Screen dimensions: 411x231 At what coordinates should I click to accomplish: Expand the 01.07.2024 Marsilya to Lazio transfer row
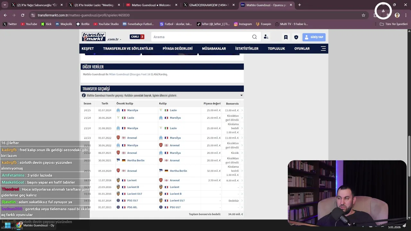pos(242,110)
